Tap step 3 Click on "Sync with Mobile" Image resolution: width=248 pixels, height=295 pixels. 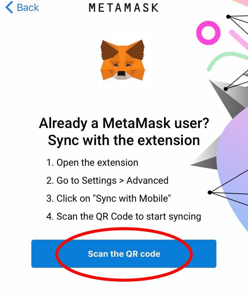point(108,198)
